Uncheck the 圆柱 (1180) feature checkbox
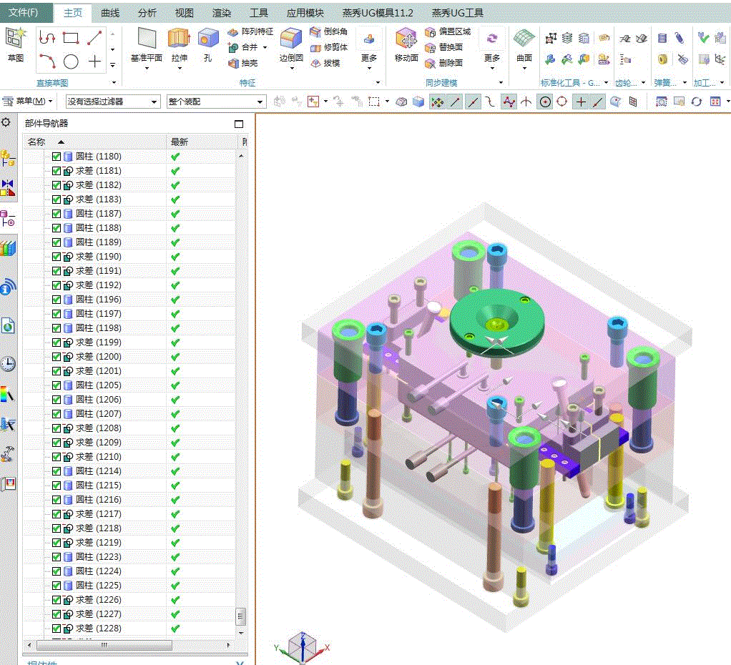Screen dimensions: 731x665 57,157
